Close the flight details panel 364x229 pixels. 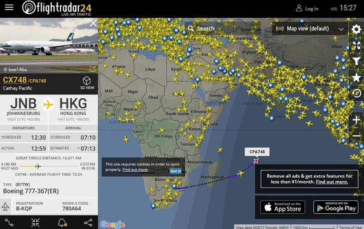click(x=93, y=23)
